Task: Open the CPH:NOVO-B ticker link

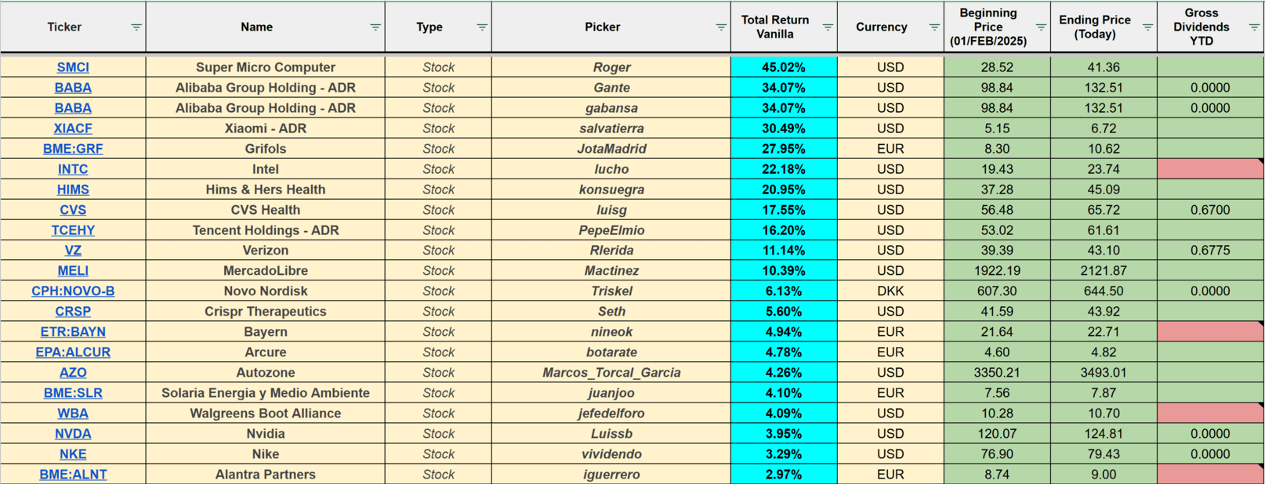Action: pos(73,291)
